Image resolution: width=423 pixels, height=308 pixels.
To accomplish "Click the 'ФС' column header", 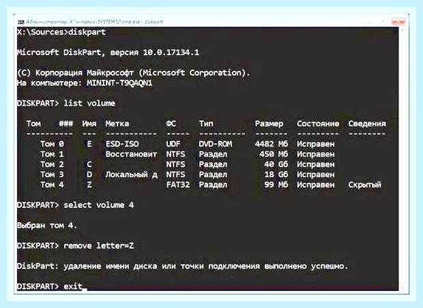I will coord(171,124).
